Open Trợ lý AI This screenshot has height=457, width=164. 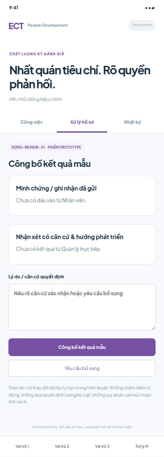142,446
